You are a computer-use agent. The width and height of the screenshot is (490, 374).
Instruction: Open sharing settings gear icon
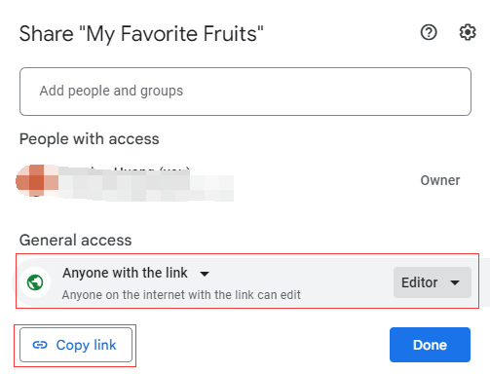468,32
